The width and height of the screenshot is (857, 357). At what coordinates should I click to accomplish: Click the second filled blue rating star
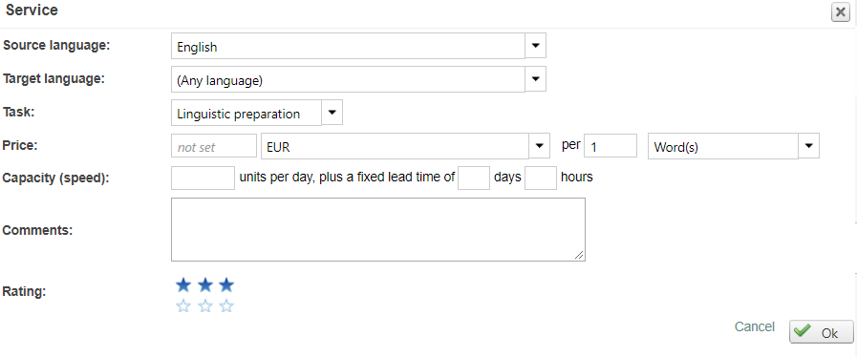pyautogui.click(x=205, y=285)
